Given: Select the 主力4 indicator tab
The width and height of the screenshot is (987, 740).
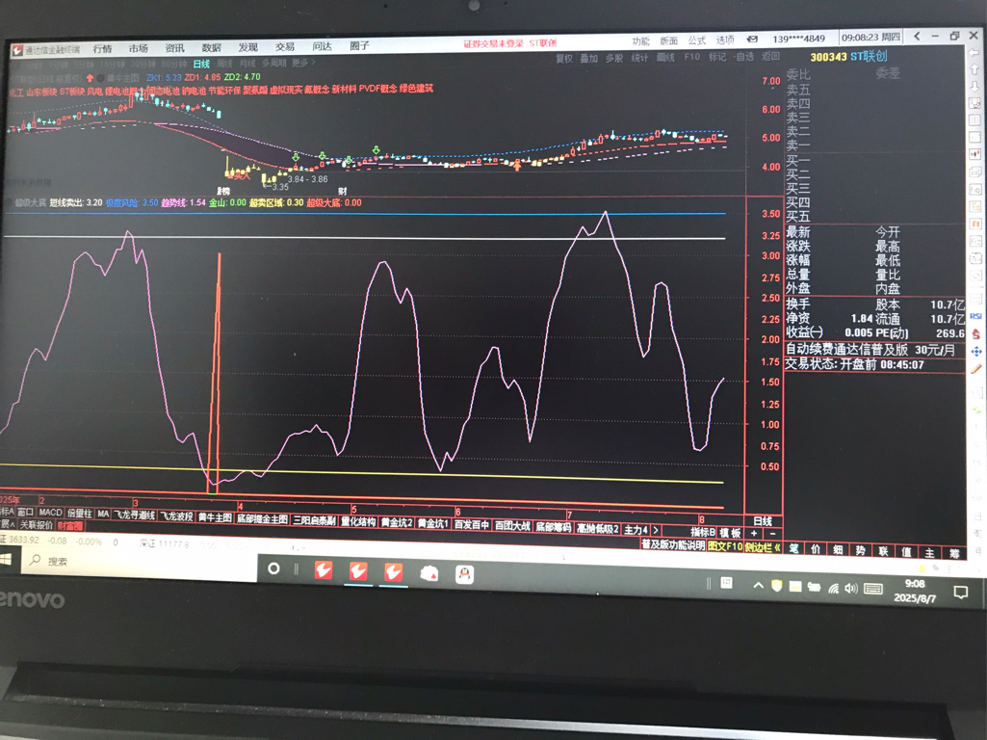Looking at the screenshot, I should point(636,530).
